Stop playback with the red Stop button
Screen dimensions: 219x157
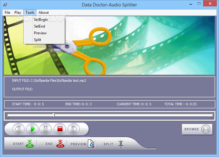[60, 129]
